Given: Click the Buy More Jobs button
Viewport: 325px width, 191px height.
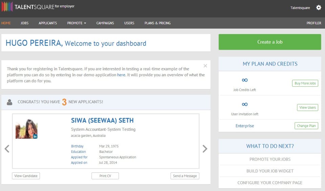Looking at the screenshot, I should point(305,83).
